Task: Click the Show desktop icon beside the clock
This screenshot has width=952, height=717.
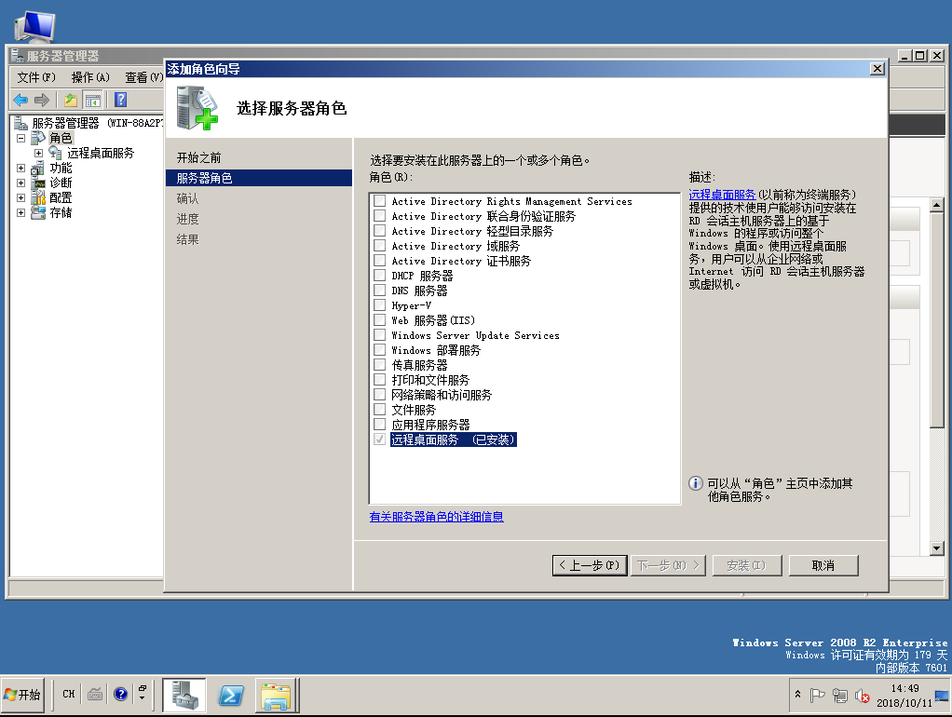Action: coord(942,696)
